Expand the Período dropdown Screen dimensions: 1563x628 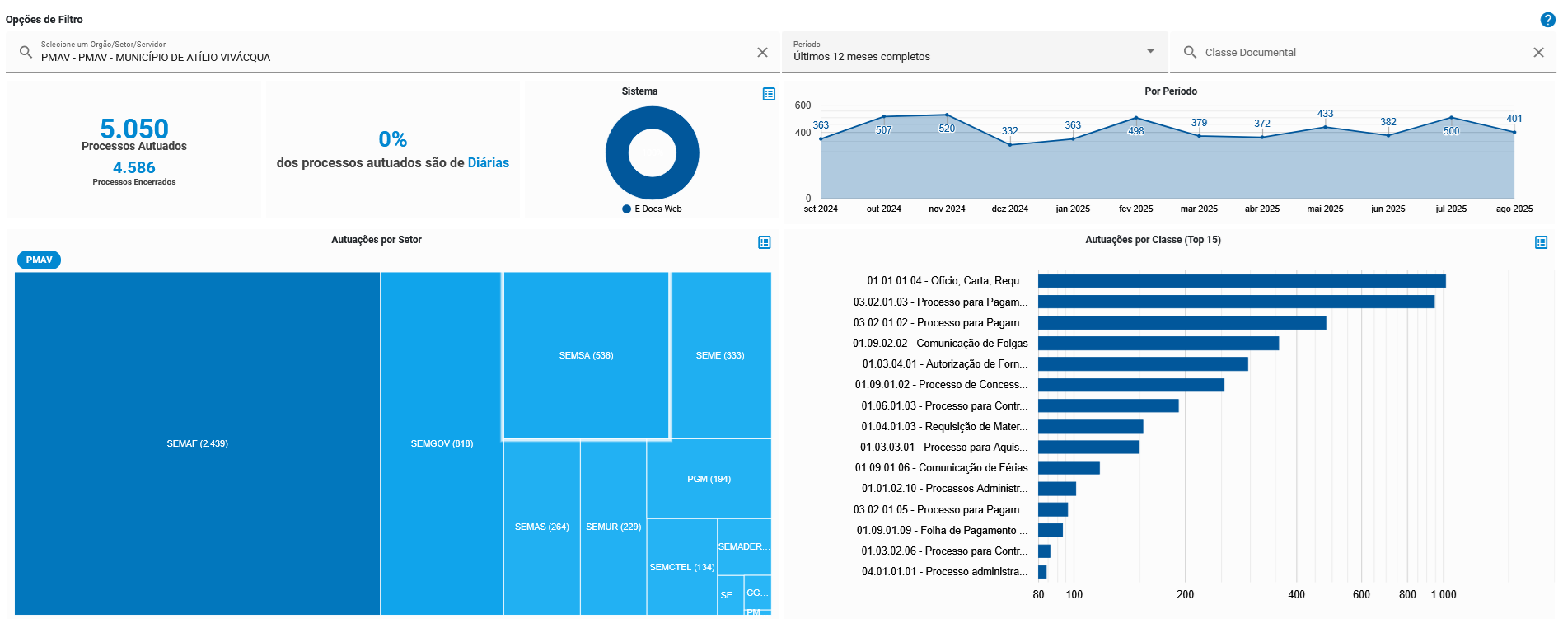pyautogui.click(x=1150, y=52)
